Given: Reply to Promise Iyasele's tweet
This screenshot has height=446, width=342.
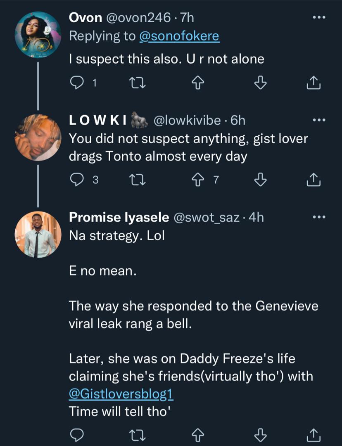Looking at the screenshot, I should pyautogui.click(x=77, y=435).
